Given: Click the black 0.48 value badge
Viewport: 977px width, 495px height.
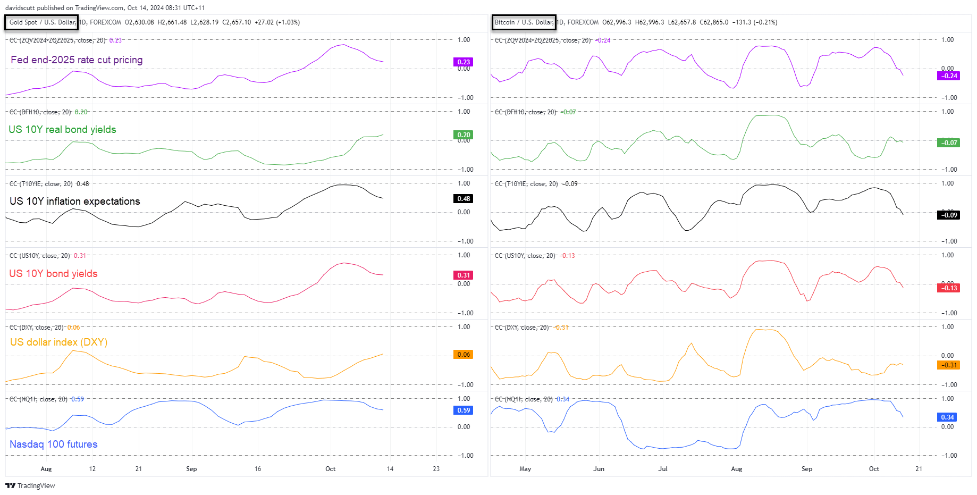Looking at the screenshot, I should click(x=464, y=199).
